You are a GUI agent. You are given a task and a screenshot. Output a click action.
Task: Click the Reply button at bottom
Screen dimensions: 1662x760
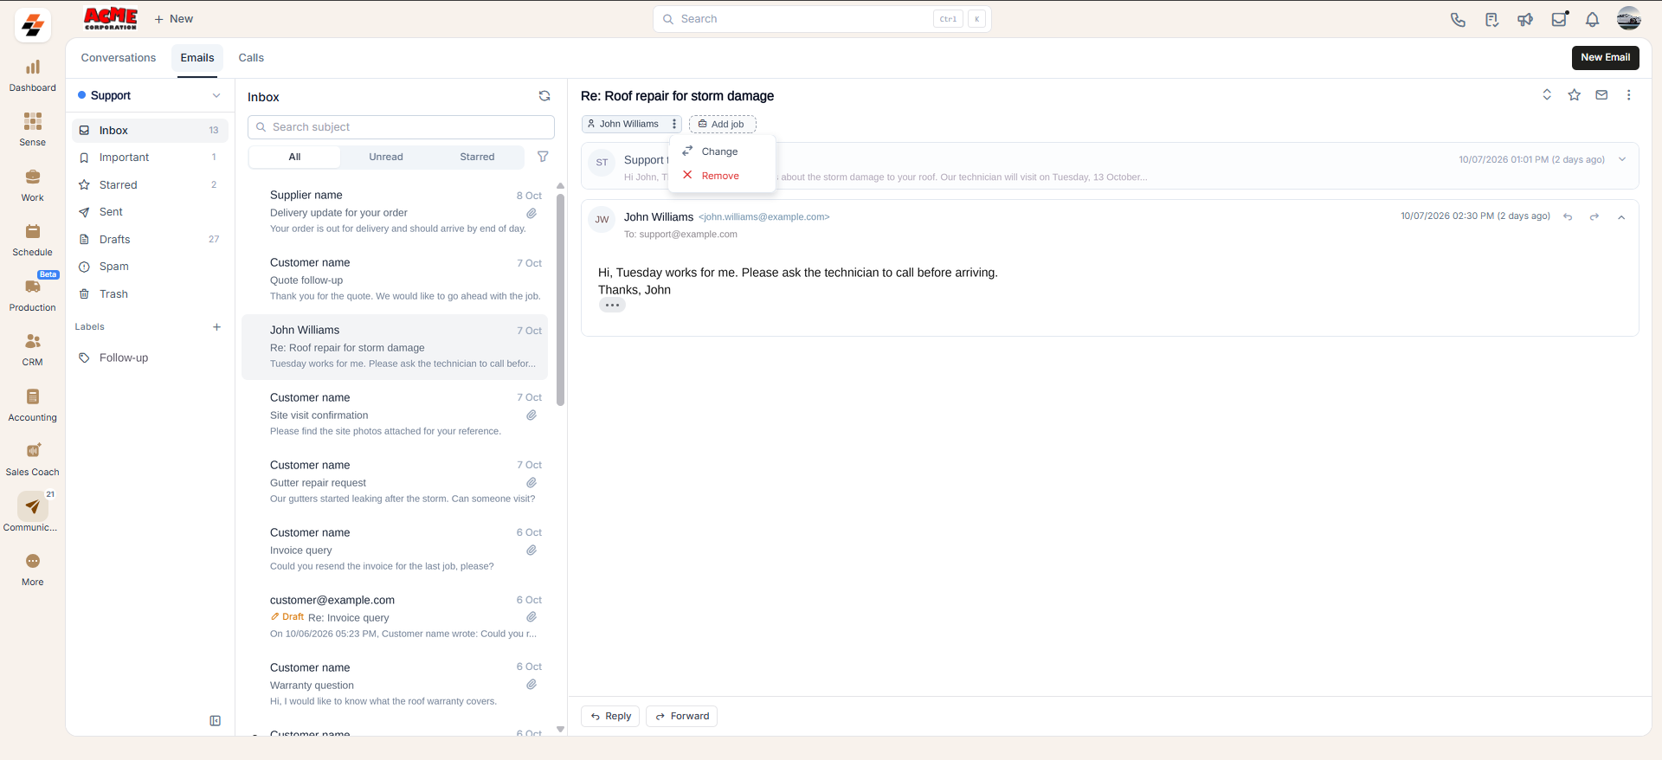coord(611,716)
